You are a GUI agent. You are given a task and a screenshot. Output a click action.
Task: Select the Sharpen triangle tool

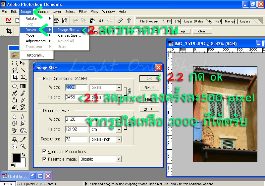click(23, 116)
